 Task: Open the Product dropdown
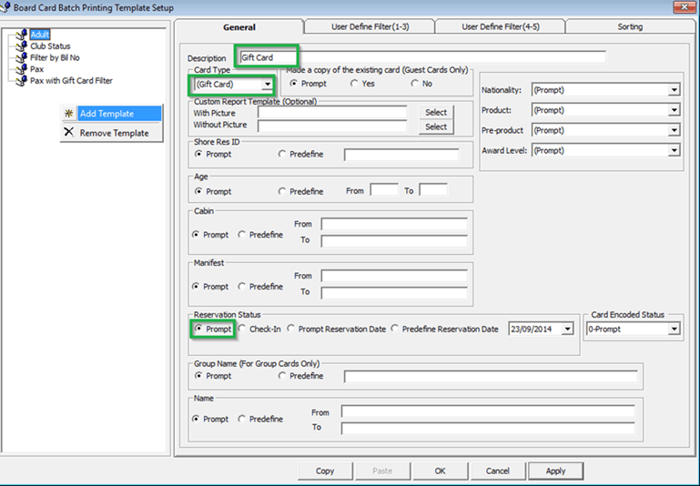[x=674, y=110]
